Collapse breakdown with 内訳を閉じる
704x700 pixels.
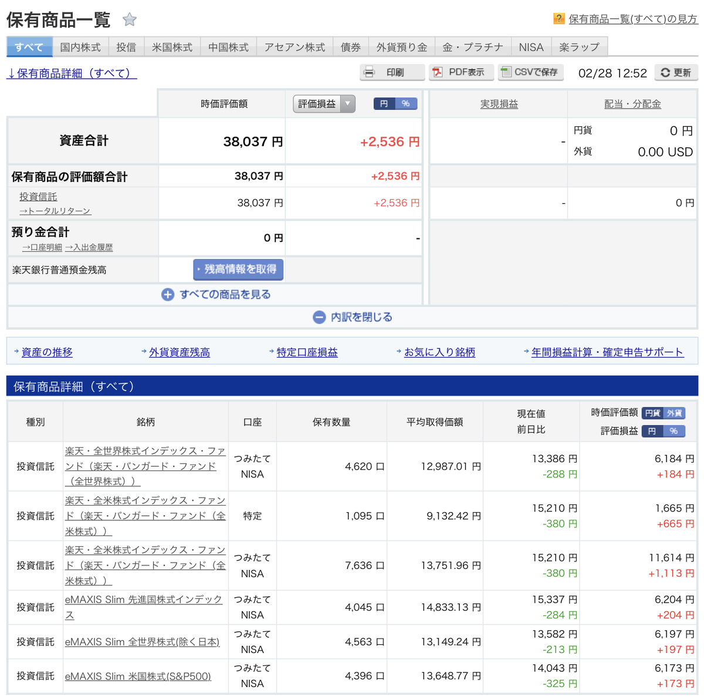click(353, 317)
